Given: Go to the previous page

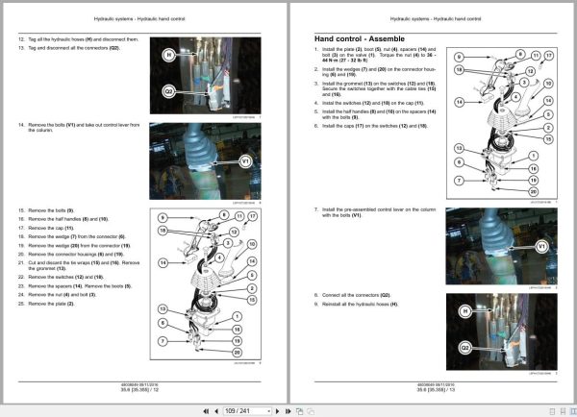Looking at the screenshot, I should tap(216, 411).
